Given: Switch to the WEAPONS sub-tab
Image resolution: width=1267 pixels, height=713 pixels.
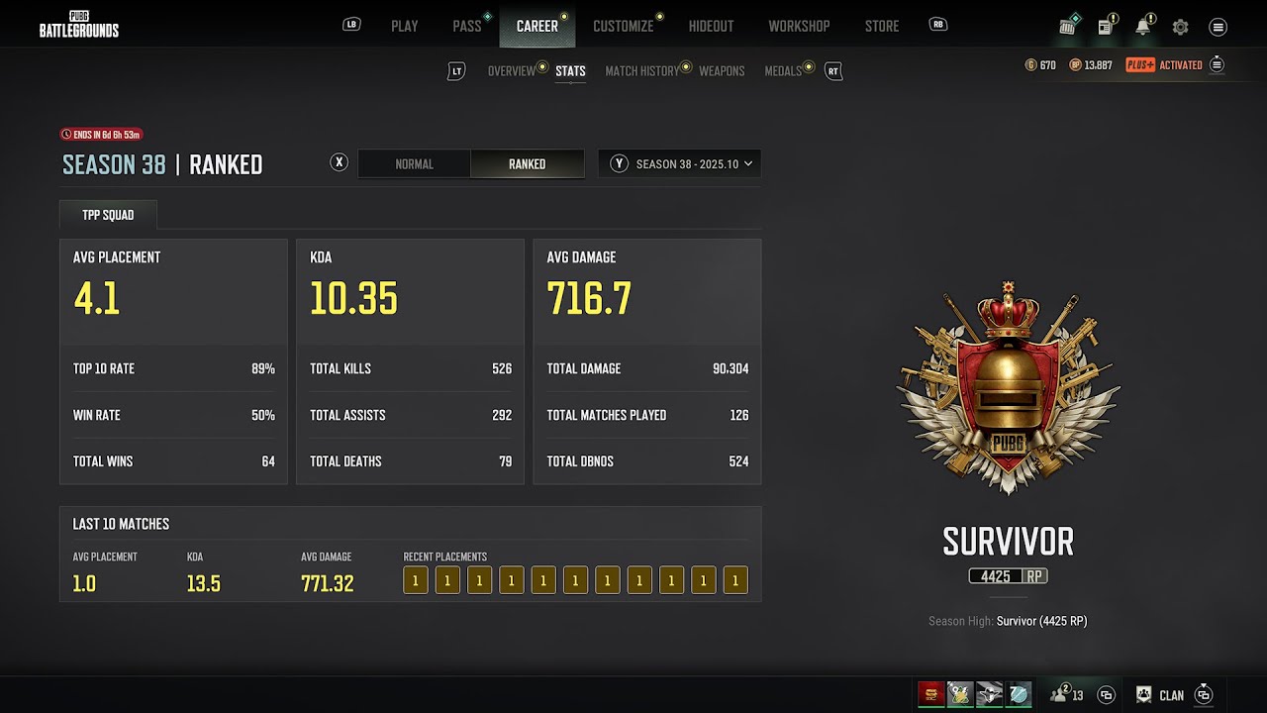Looking at the screenshot, I should point(722,71).
